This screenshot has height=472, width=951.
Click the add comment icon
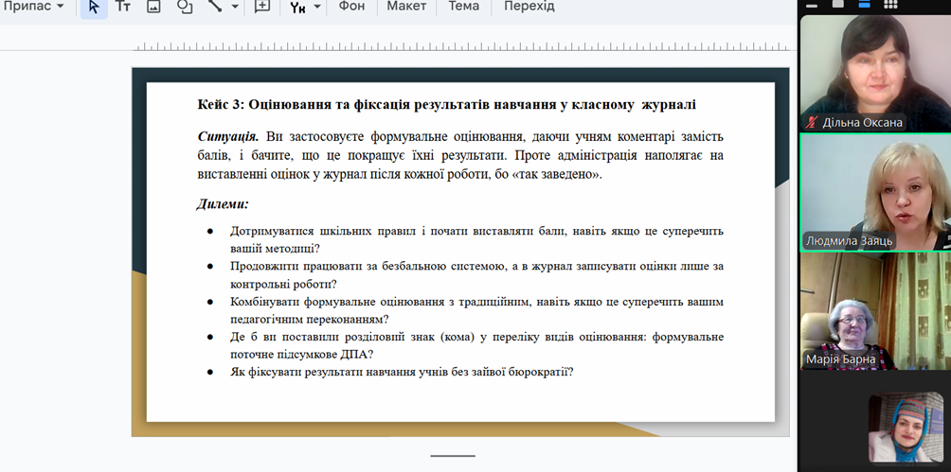point(262,7)
